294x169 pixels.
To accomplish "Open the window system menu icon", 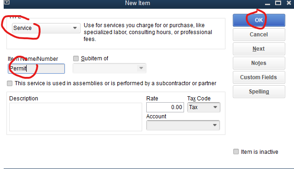I will [7, 2].
